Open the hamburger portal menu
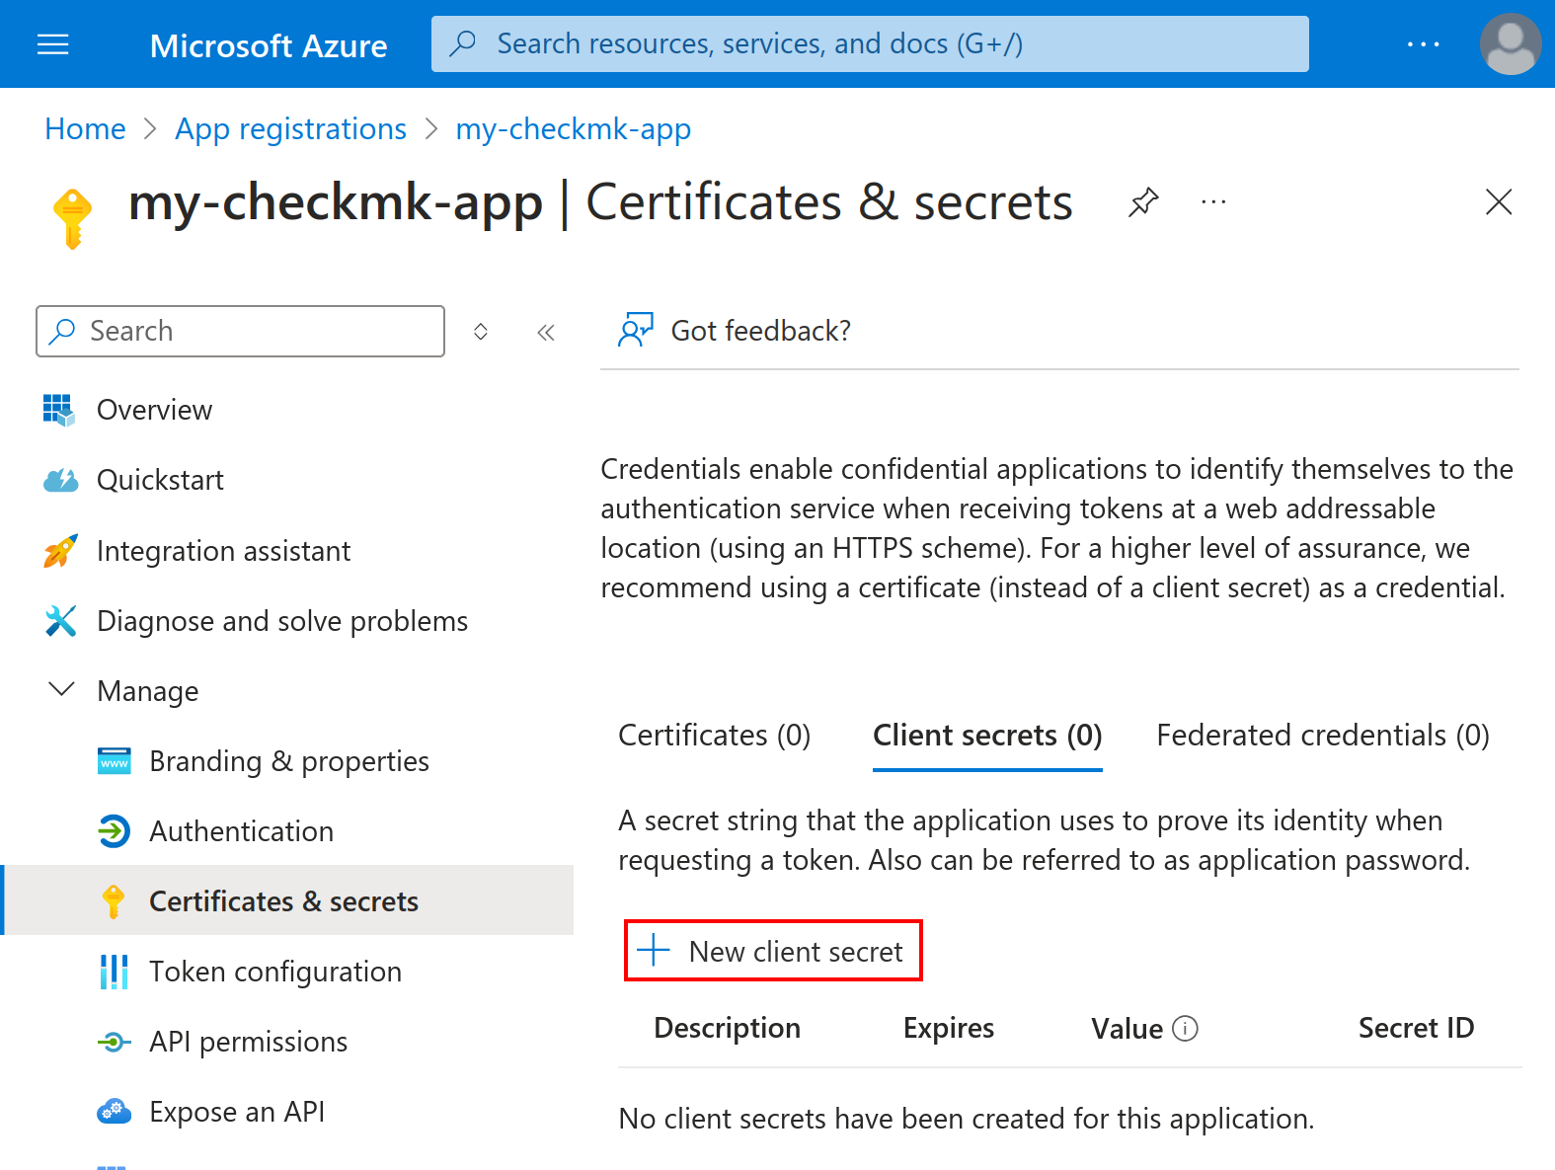The width and height of the screenshot is (1555, 1170). 52,44
